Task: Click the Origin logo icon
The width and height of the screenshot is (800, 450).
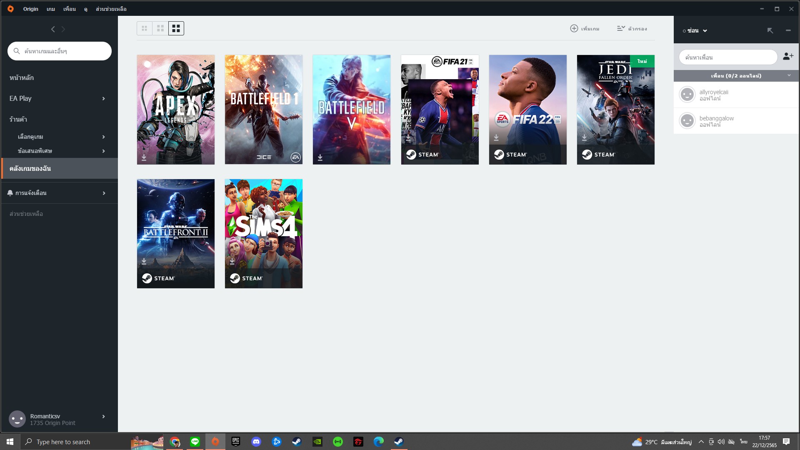Action: tap(10, 9)
